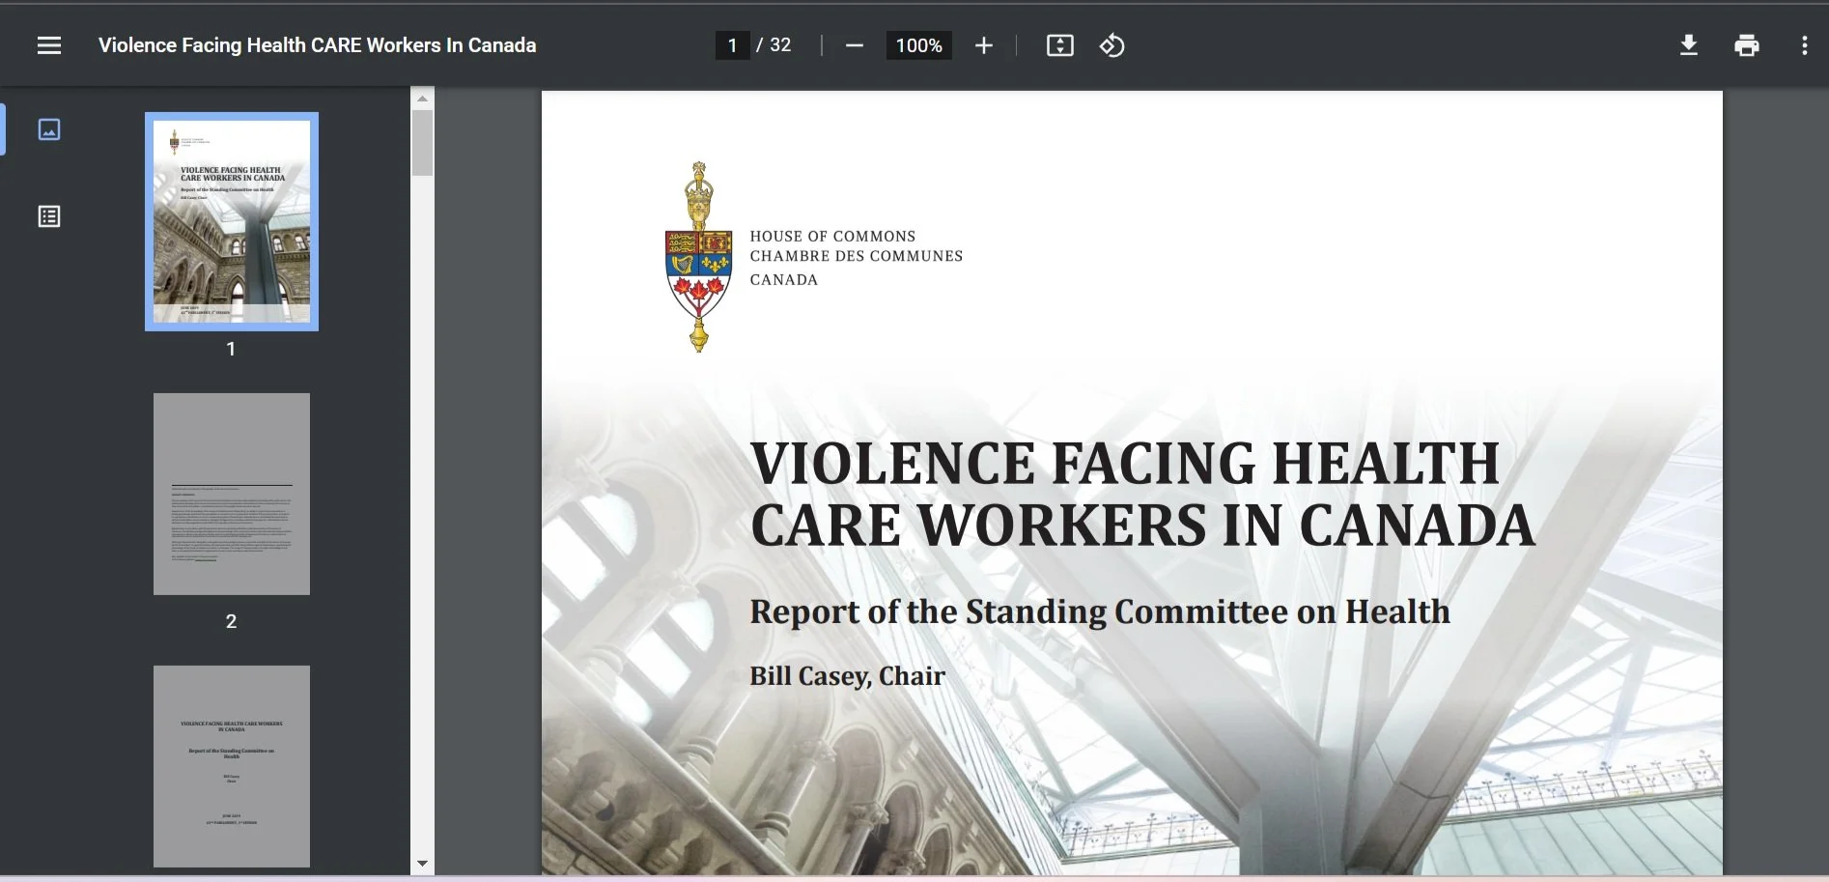Image resolution: width=1829 pixels, height=882 pixels.
Task: Click the fit to page icon
Action: click(x=1059, y=45)
